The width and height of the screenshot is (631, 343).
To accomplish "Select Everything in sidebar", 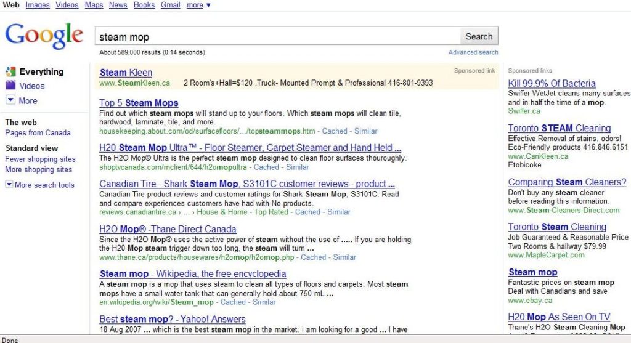I will point(41,71).
